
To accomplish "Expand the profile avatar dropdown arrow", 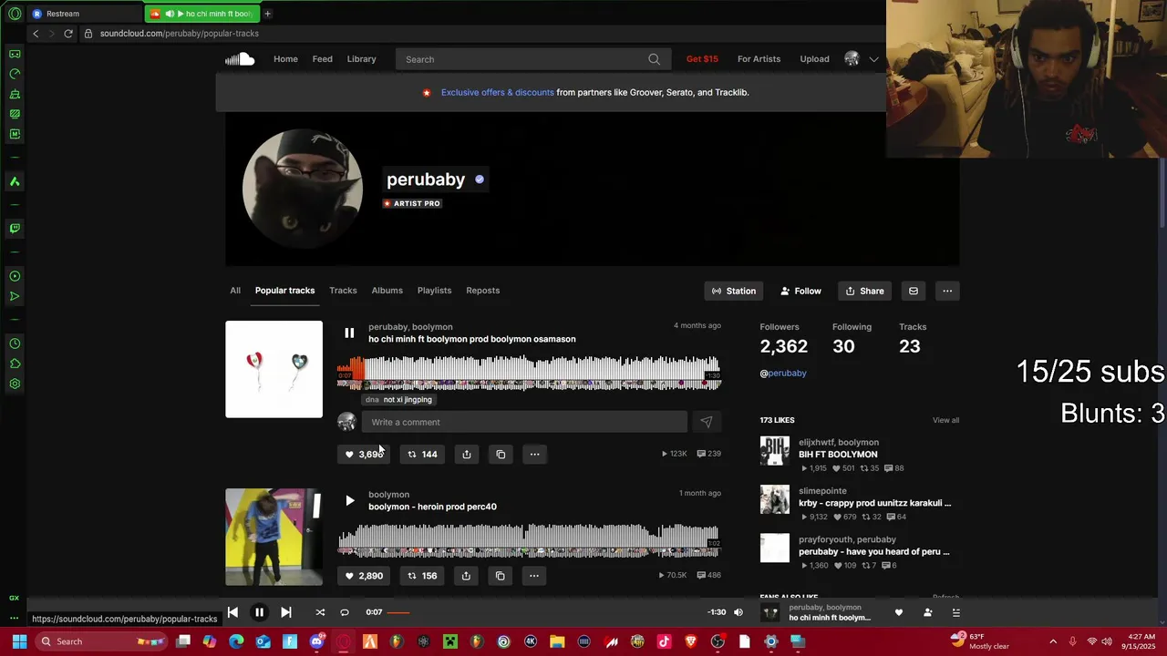I will pyautogui.click(x=873, y=59).
